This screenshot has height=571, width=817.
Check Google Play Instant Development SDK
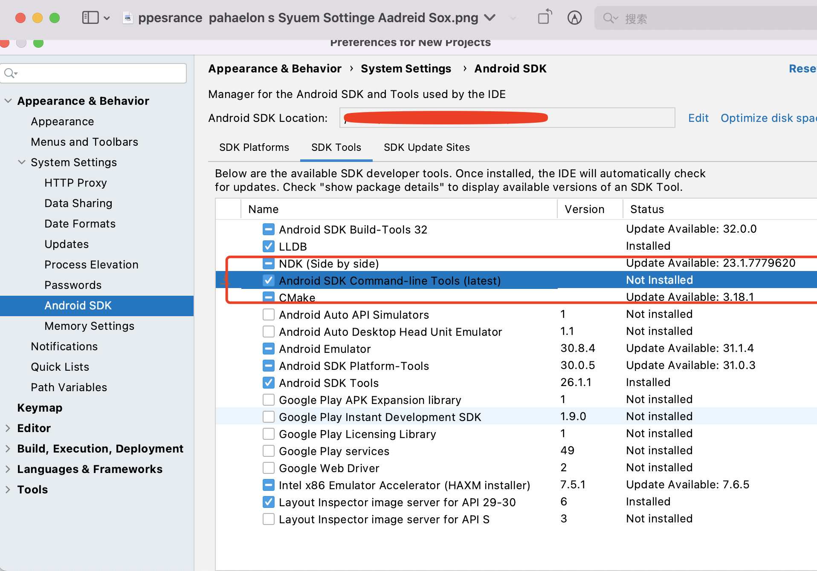[269, 417]
